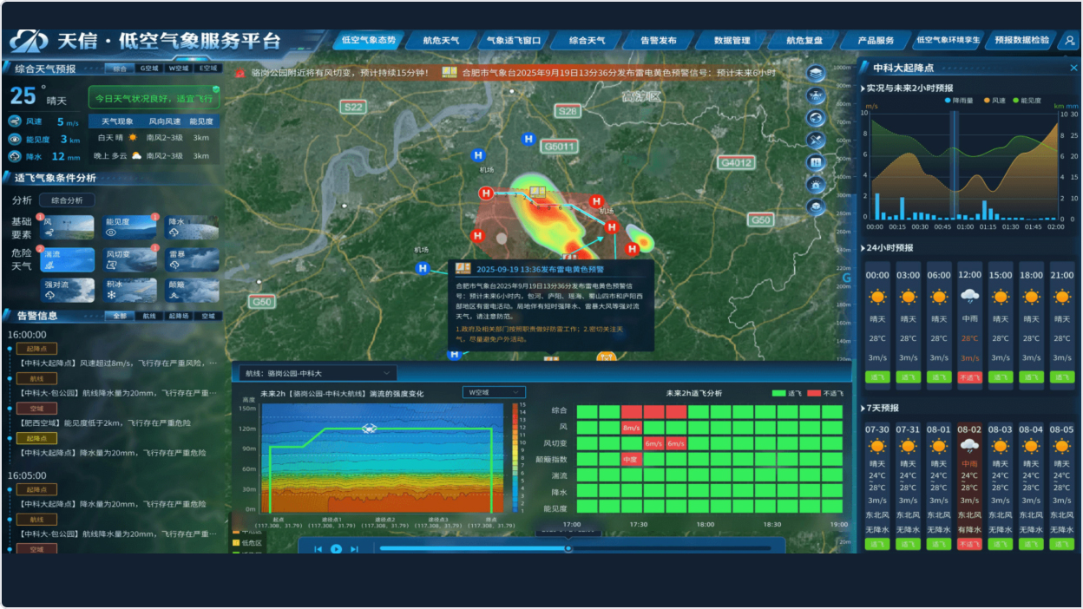Open the 航线 route dropdown

(315, 373)
